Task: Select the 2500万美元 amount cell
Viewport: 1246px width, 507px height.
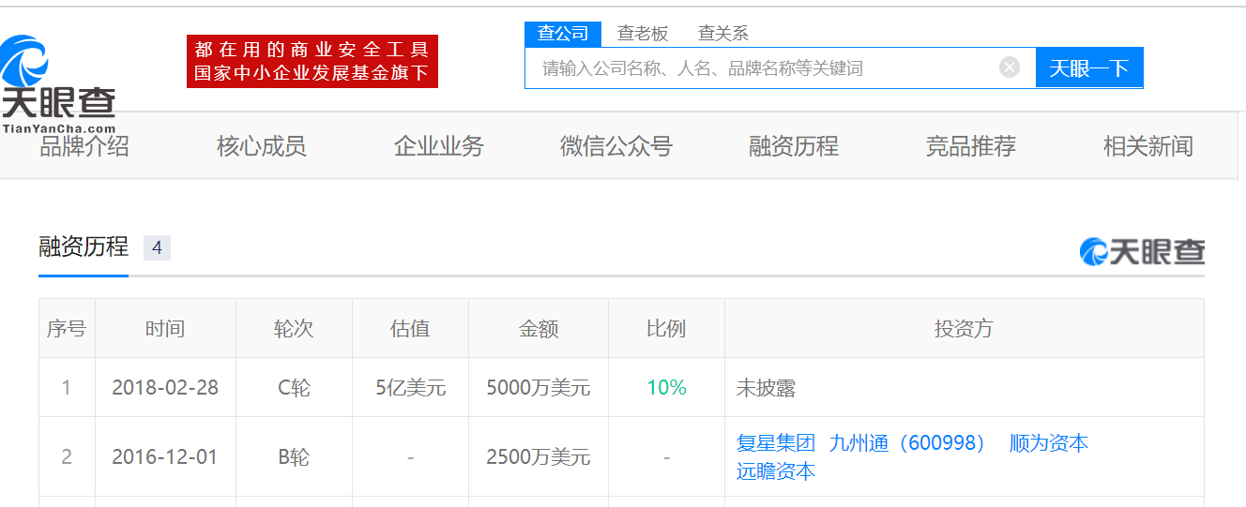Action: click(x=539, y=456)
